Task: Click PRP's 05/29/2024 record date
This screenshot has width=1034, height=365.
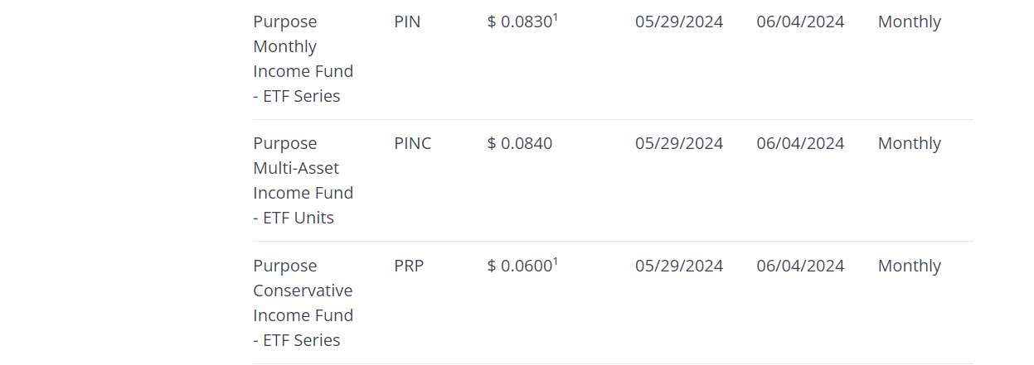Action: pos(679,266)
